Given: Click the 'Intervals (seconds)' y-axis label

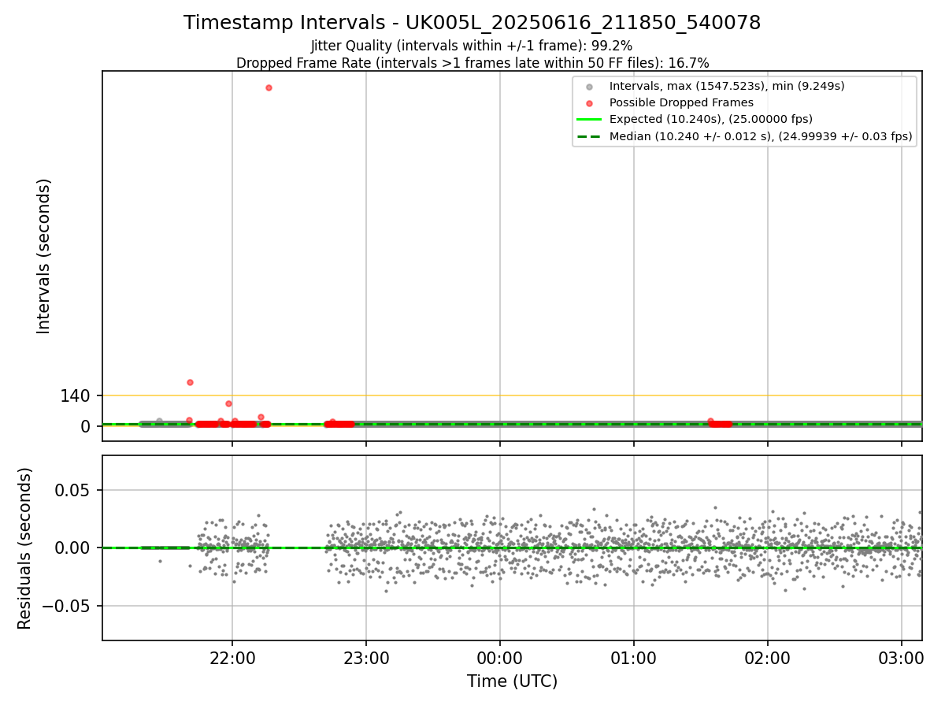Looking at the screenshot, I should tap(44, 256).
